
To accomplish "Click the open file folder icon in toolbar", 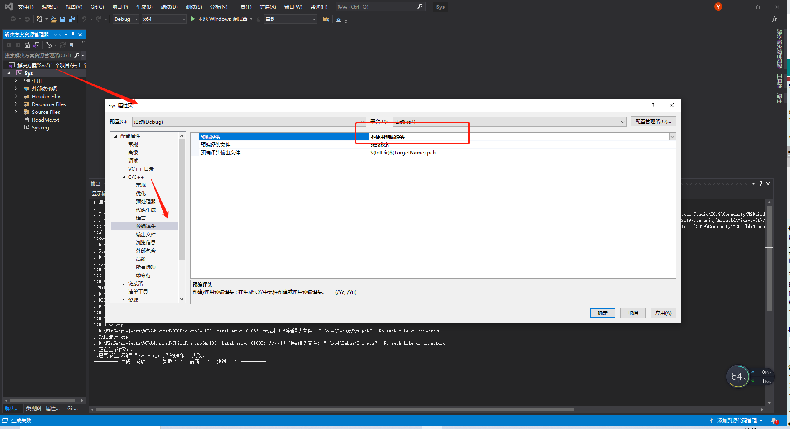I will coord(53,19).
